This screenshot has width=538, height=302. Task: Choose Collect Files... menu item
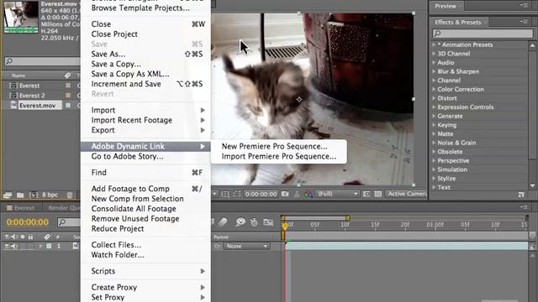145,245
